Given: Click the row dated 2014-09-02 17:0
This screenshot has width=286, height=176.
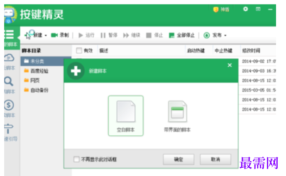Looking at the screenshot, I should (259, 61).
